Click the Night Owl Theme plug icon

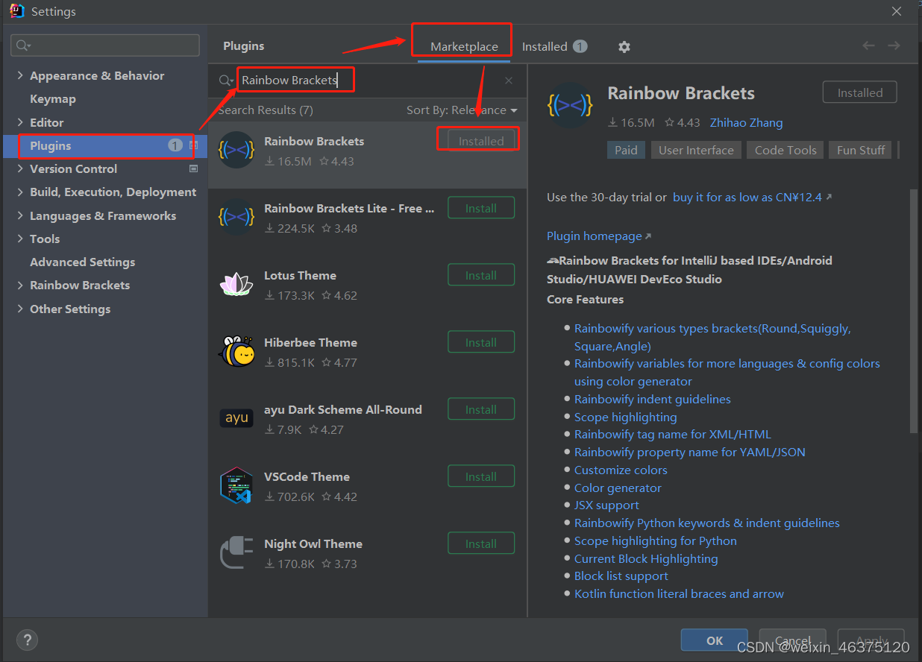pyautogui.click(x=237, y=552)
